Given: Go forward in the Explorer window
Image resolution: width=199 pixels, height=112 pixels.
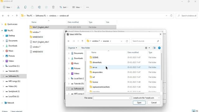Looking at the screenshot, I should pos(8,16).
